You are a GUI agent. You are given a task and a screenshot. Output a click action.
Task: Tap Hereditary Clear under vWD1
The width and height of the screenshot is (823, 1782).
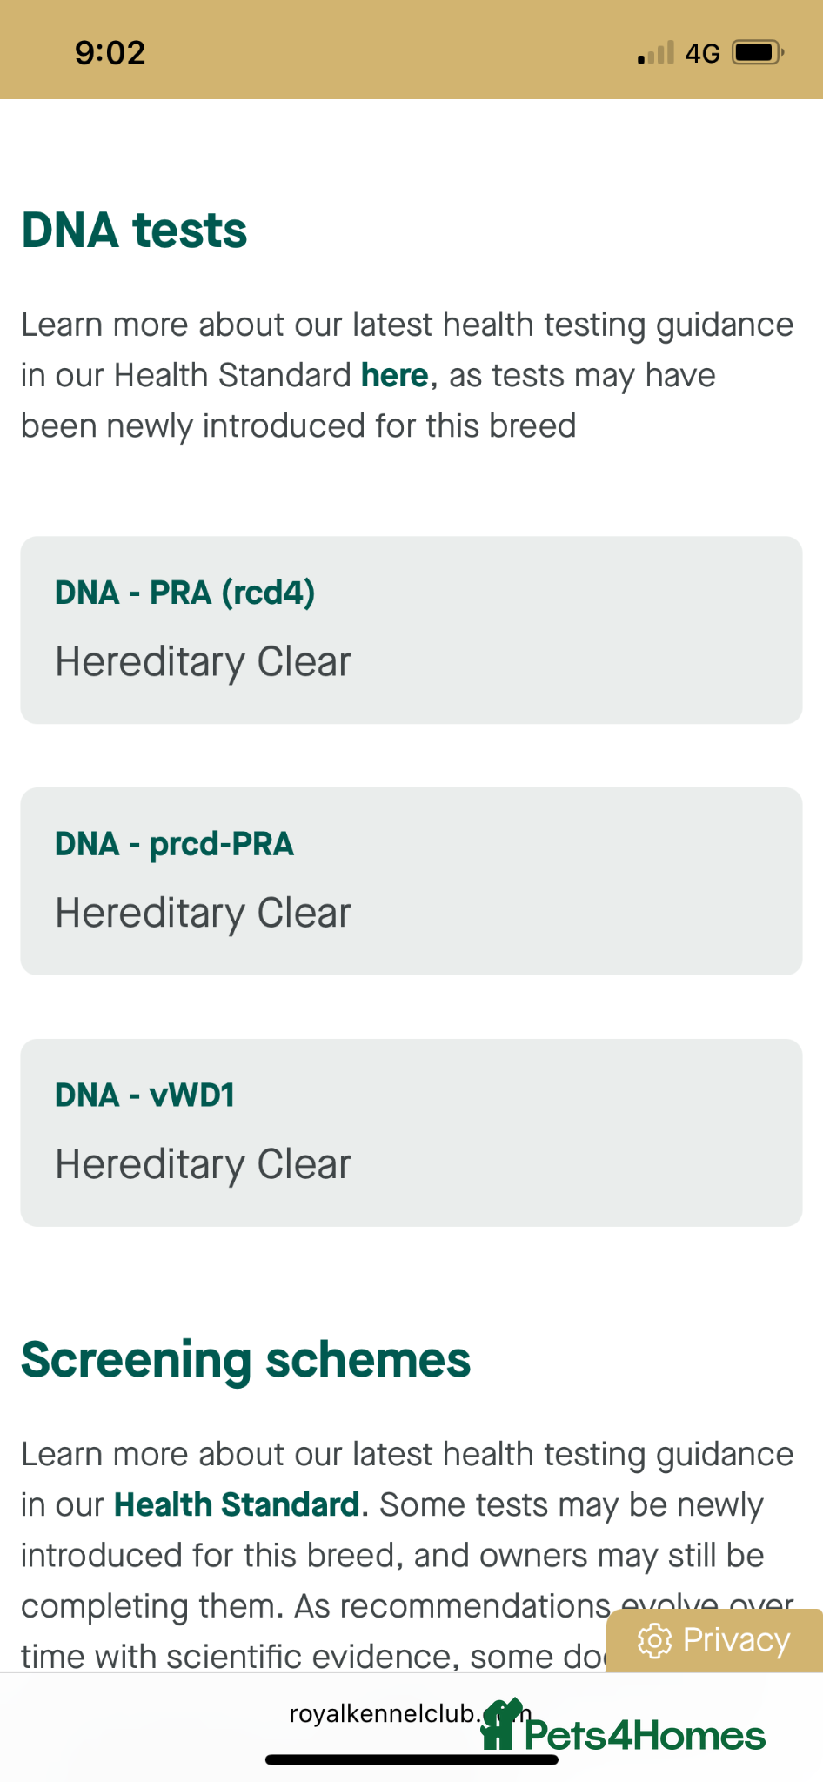(x=203, y=1164)
